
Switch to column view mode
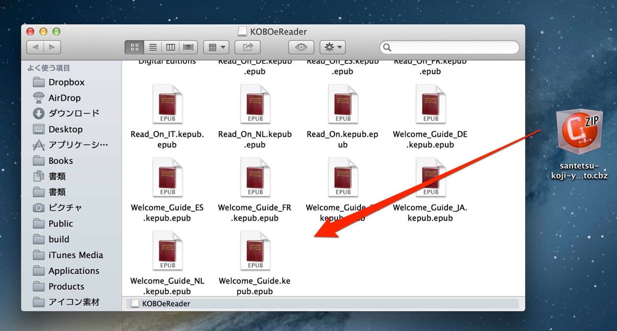pos(170,48)
